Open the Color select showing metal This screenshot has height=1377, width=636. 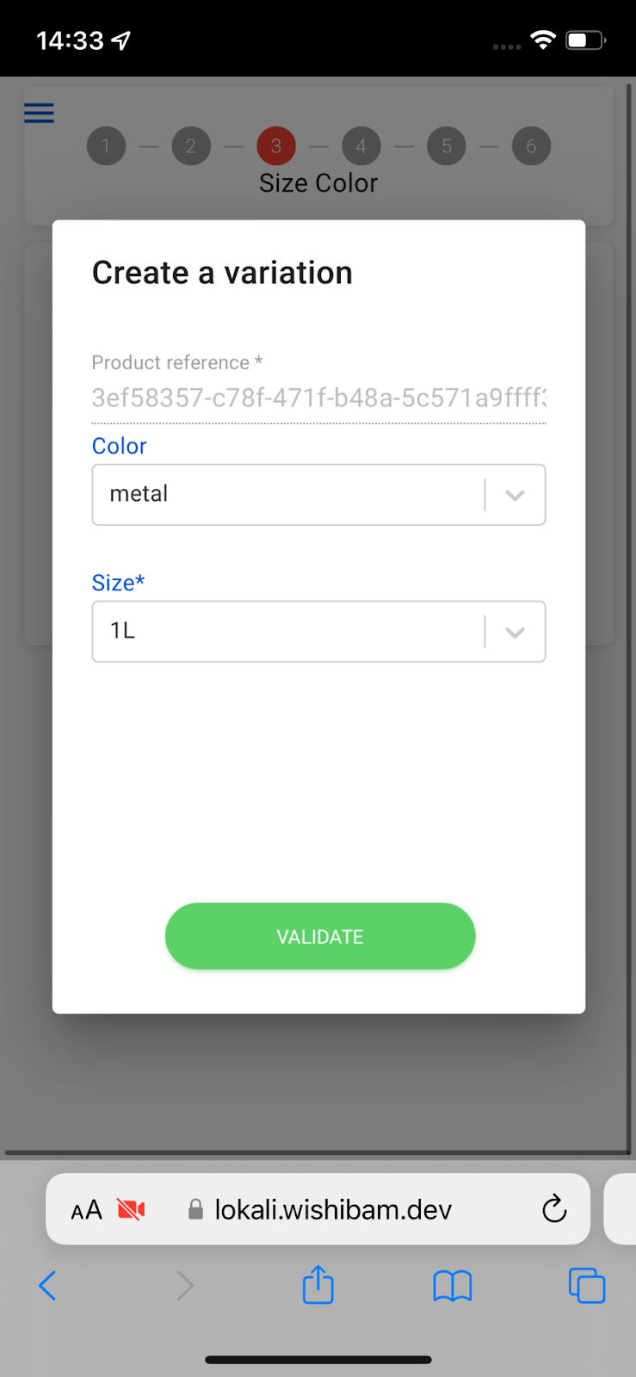[x=318, y=495]
